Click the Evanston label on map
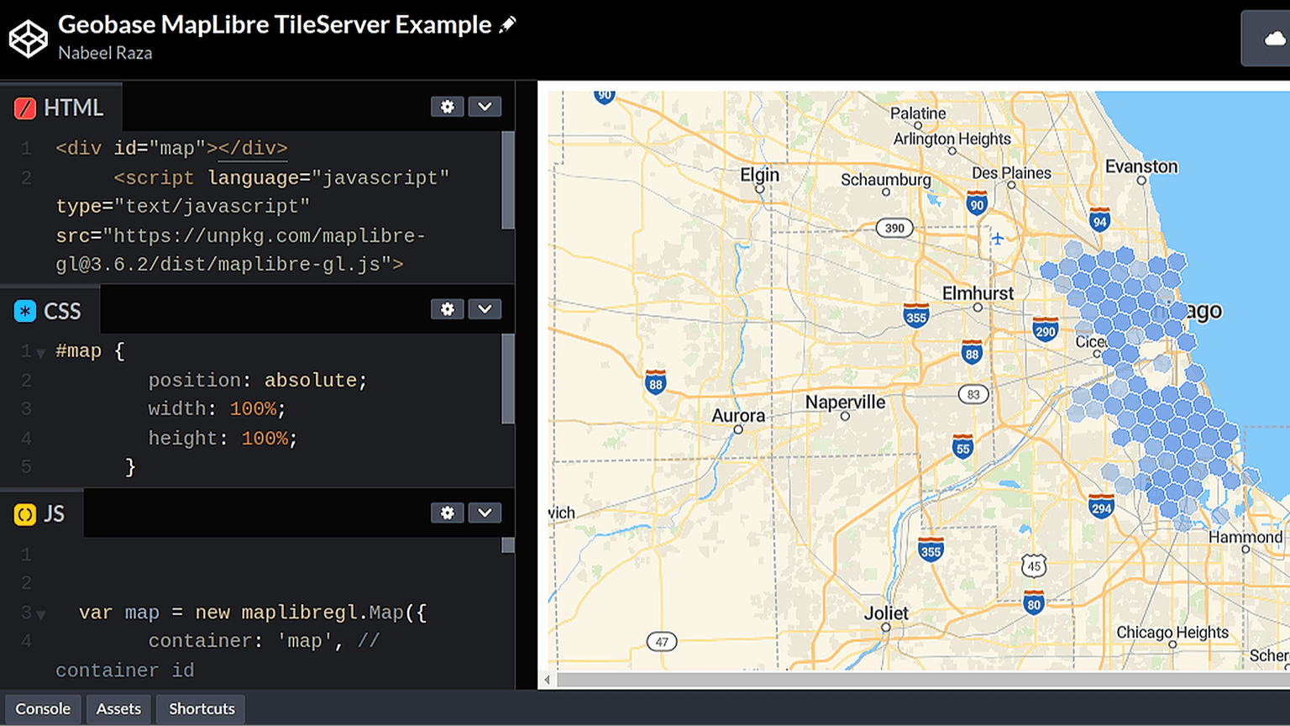 1141,166
